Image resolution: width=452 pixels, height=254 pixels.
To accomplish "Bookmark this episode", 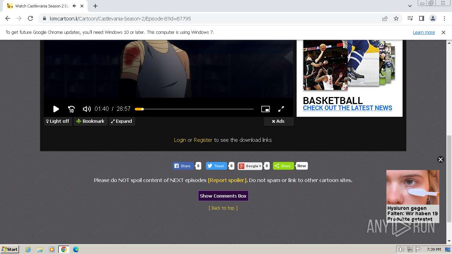I will pyautogui.click(x=90, y=121).
